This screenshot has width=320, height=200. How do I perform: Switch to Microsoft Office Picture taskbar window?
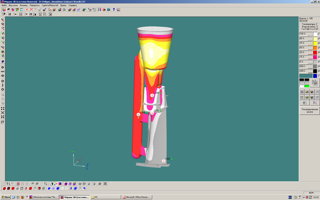point(137,197)
